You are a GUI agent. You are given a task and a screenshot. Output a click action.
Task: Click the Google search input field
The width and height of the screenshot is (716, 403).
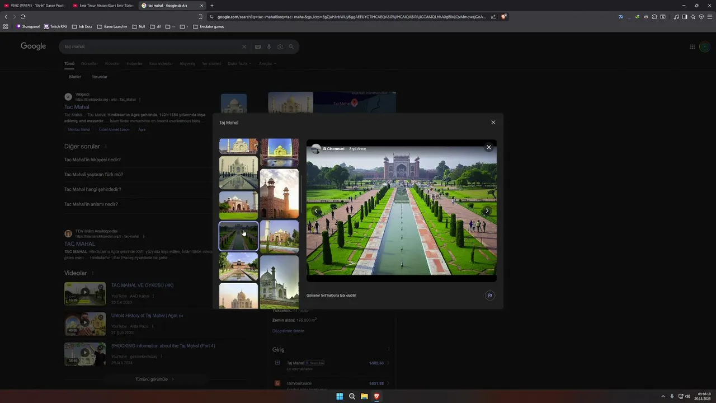tap(151, 47)
